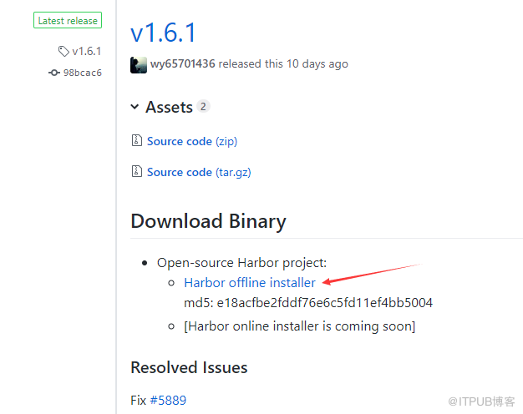Viewport: 523px width, 414px height.
Task: Click the Resolved Issues heading
Action: tap(189, 367)
